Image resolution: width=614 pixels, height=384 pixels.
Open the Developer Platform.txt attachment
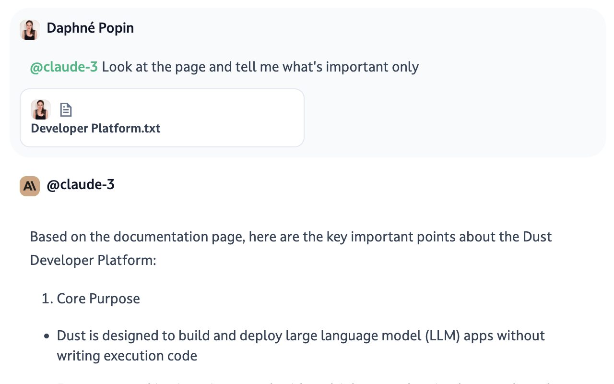95,129
